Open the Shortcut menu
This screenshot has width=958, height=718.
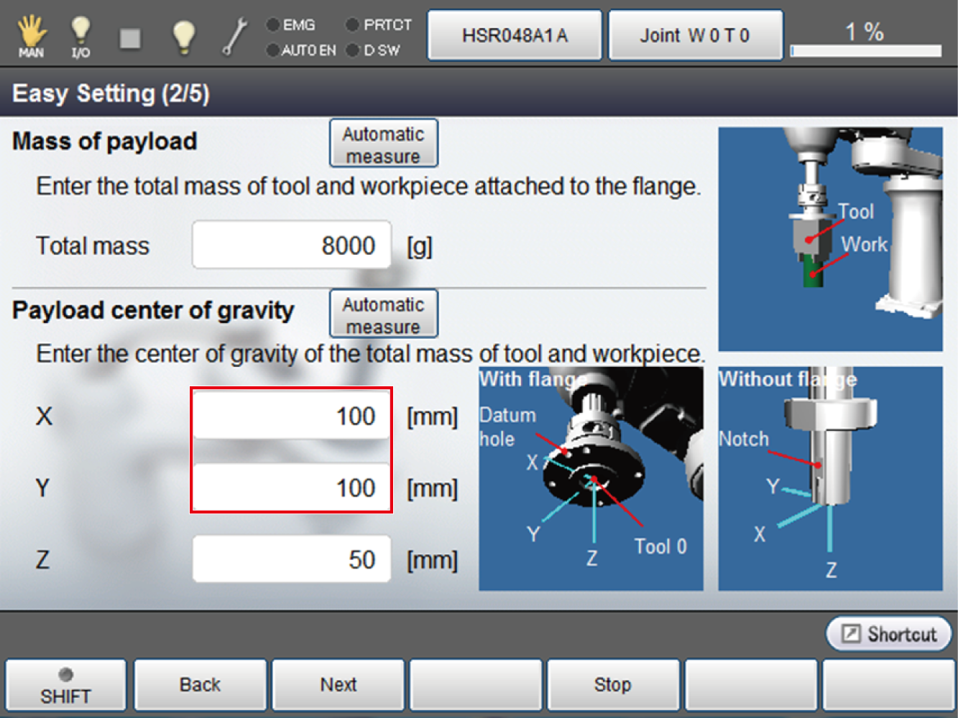pos(889,634)
